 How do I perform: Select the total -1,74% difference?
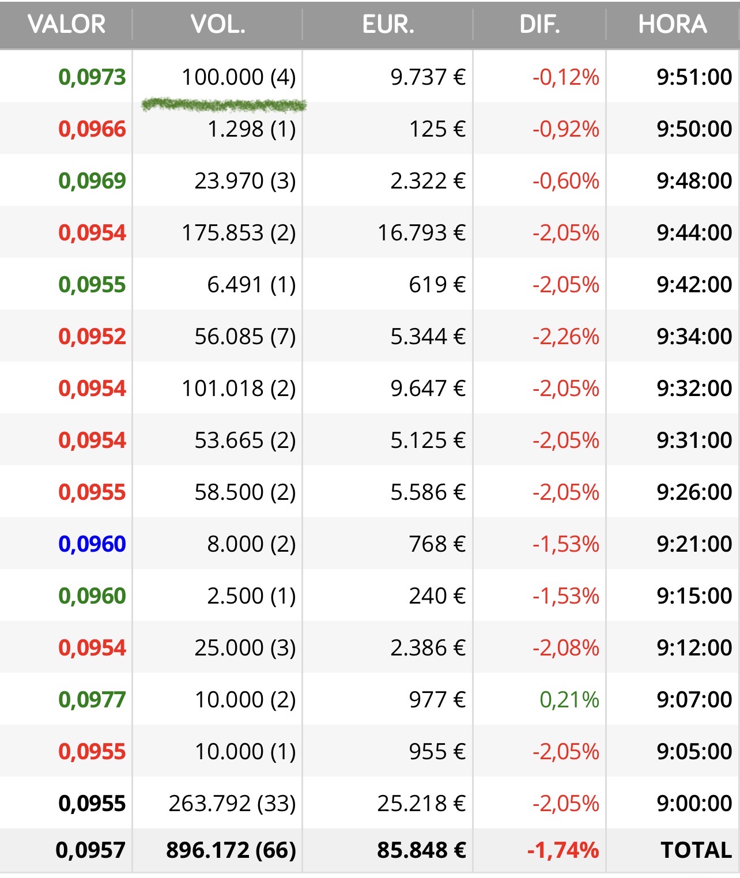click(x=562, y=850)
